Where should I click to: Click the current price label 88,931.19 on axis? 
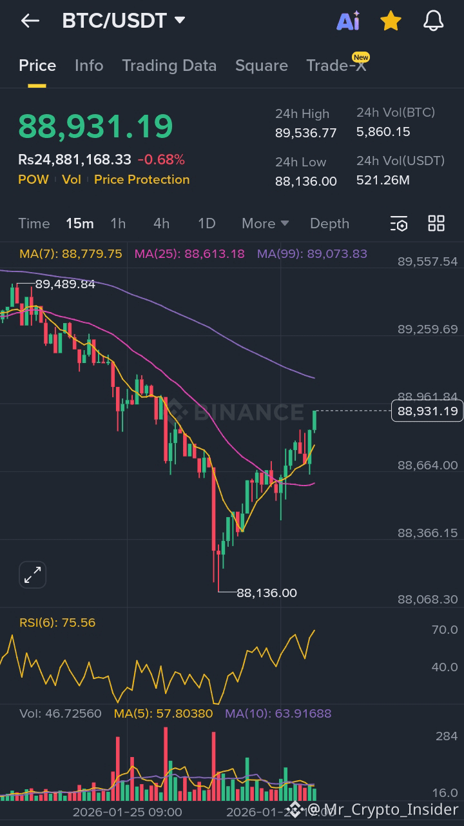(x=427, y=411)
